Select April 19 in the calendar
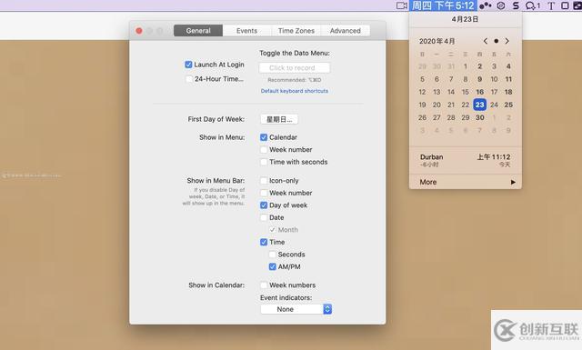The width and height of the screenshot is (582, 350). (422, 105)
